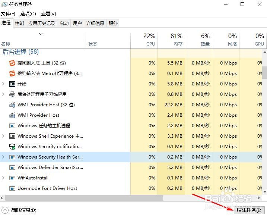Open the 选项(O) menu
Viewport: 267px width, 216px height.
coord(28,14)
